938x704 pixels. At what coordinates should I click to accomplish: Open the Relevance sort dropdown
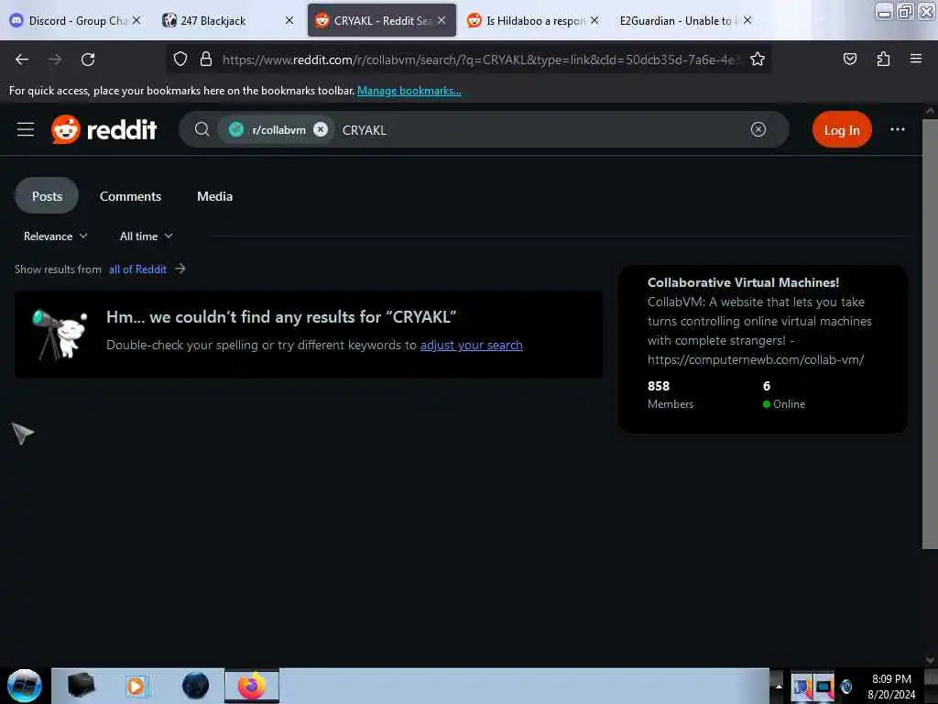tap(55, 236)
